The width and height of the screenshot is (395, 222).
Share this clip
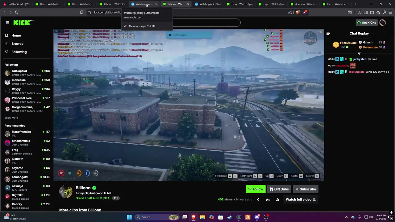258,199
